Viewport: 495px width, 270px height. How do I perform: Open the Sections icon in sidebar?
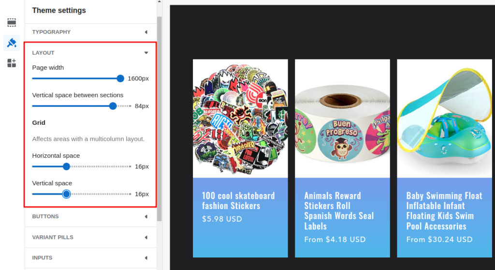[12, 22]
